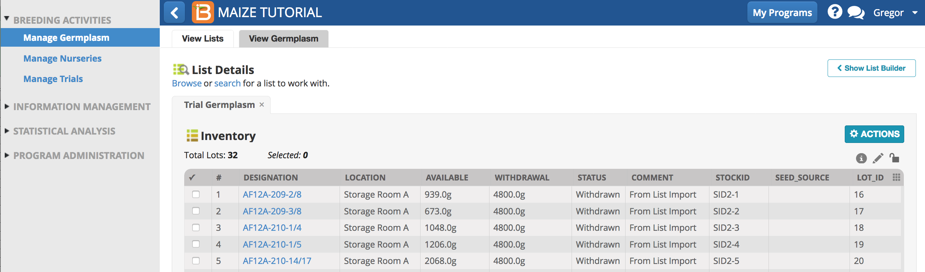Toggle the unlock padlock icon
Image resolution: width=925 pixels, height=272 pixels.
894,158
